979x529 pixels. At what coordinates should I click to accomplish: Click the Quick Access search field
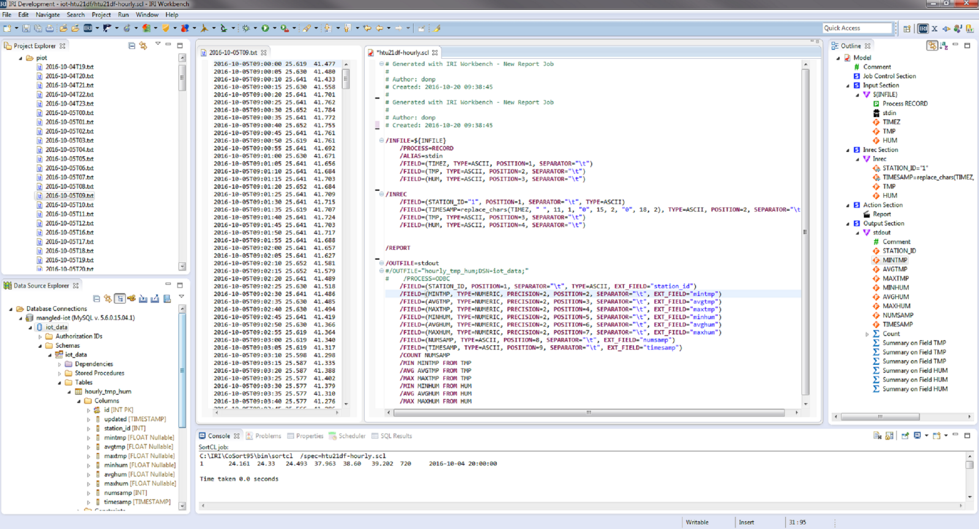[857, 28]
